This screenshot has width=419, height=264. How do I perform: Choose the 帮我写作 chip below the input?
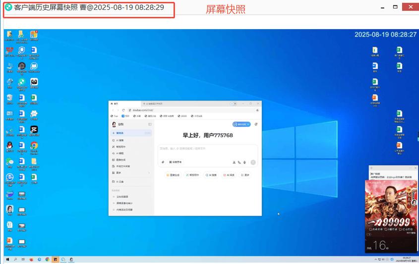coord(192,175)
